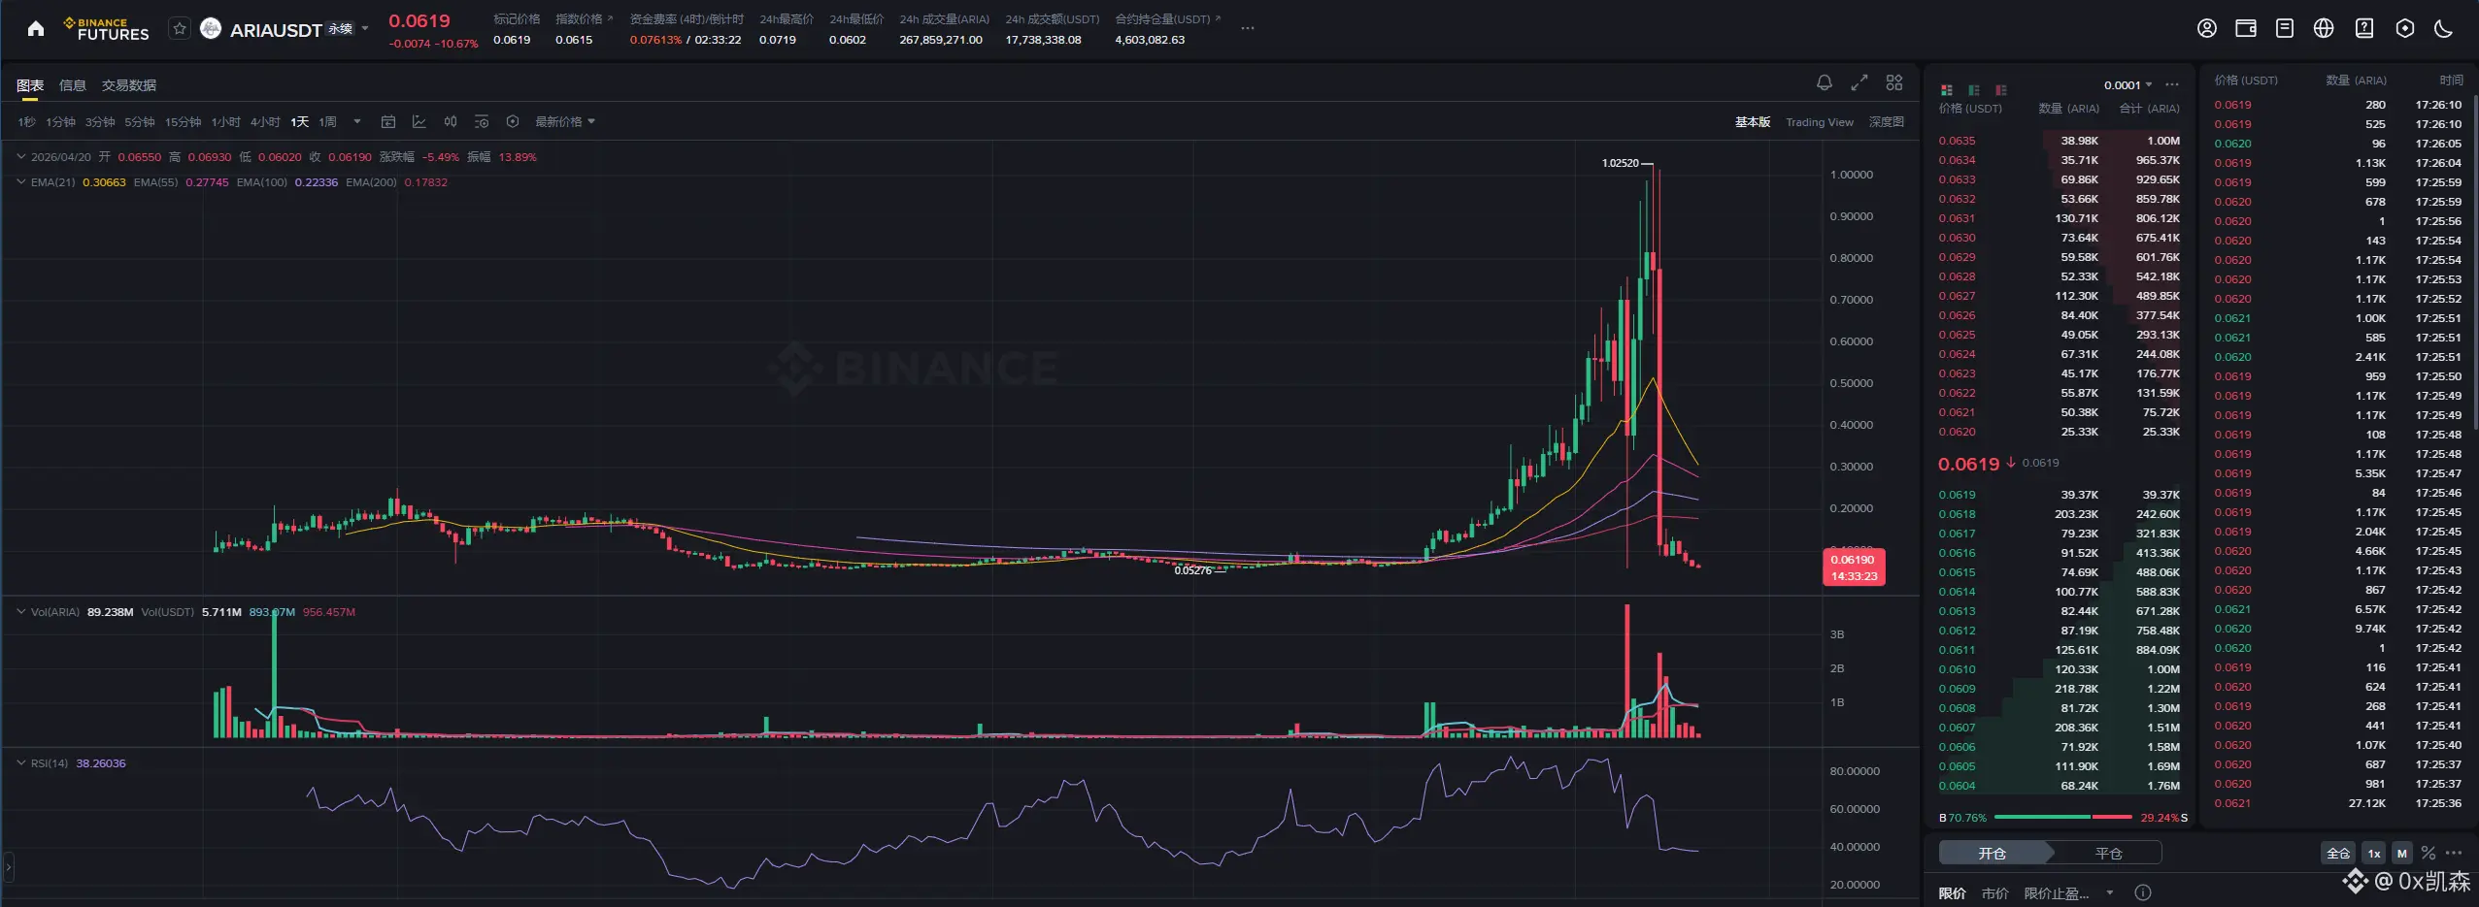Open the 限价止盈 order type dropdown
Screen dimensions: 2479x907
coord(2069,893)
